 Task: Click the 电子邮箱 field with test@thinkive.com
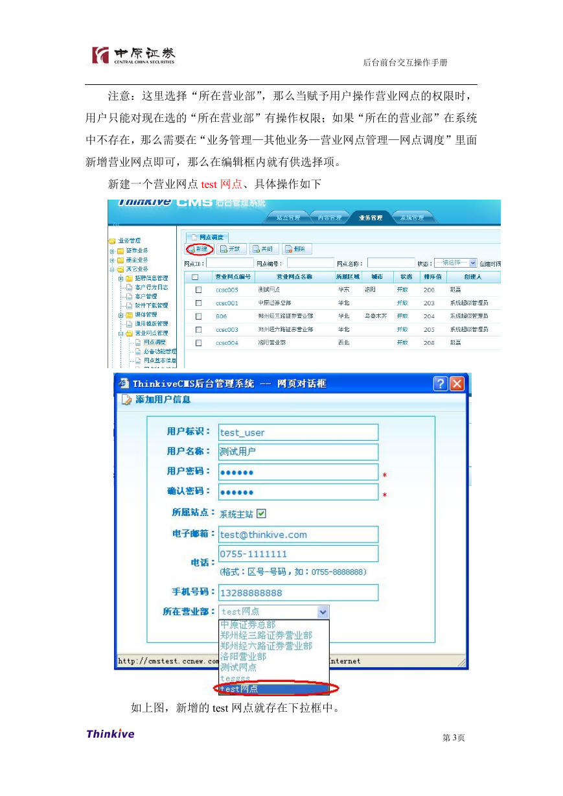(298, 534)
